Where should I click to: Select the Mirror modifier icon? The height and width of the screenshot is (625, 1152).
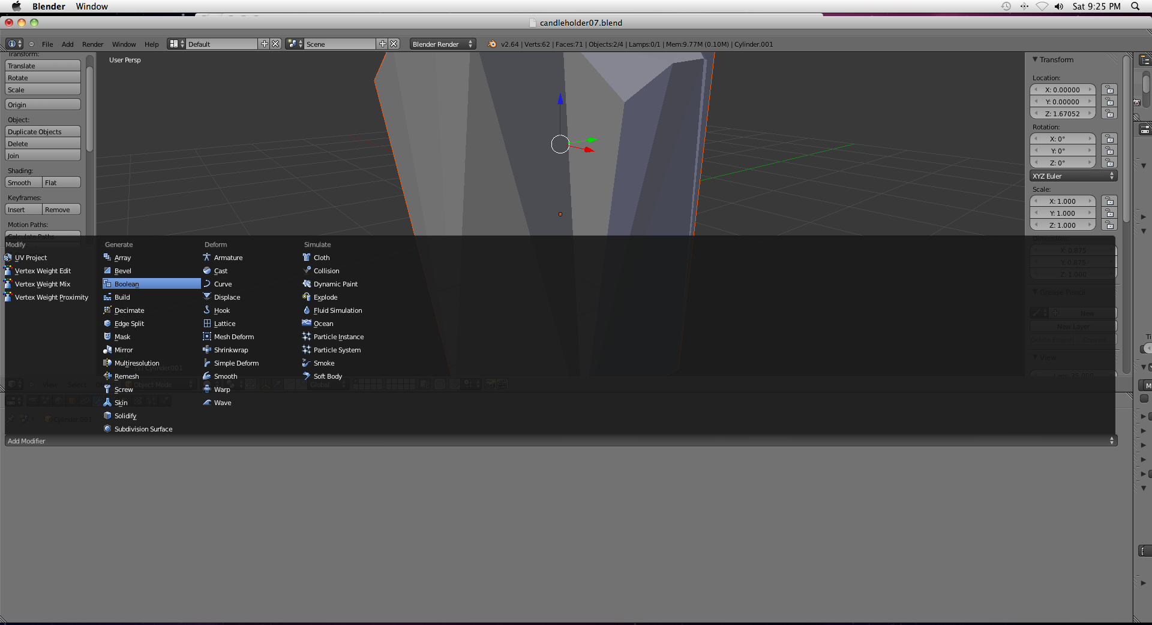click(x=107, y=350)
